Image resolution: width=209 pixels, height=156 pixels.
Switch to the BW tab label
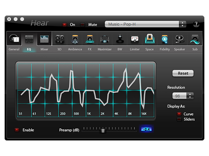pyautogui.click(x=120, y=49)
